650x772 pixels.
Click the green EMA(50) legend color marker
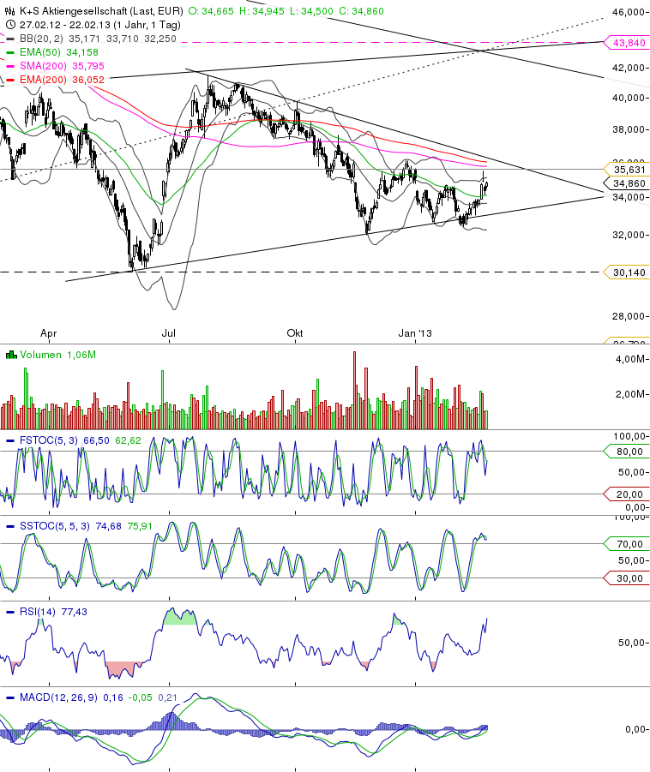click(10, 52)
